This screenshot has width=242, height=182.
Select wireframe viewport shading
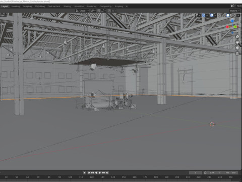[x=224, y=15]
